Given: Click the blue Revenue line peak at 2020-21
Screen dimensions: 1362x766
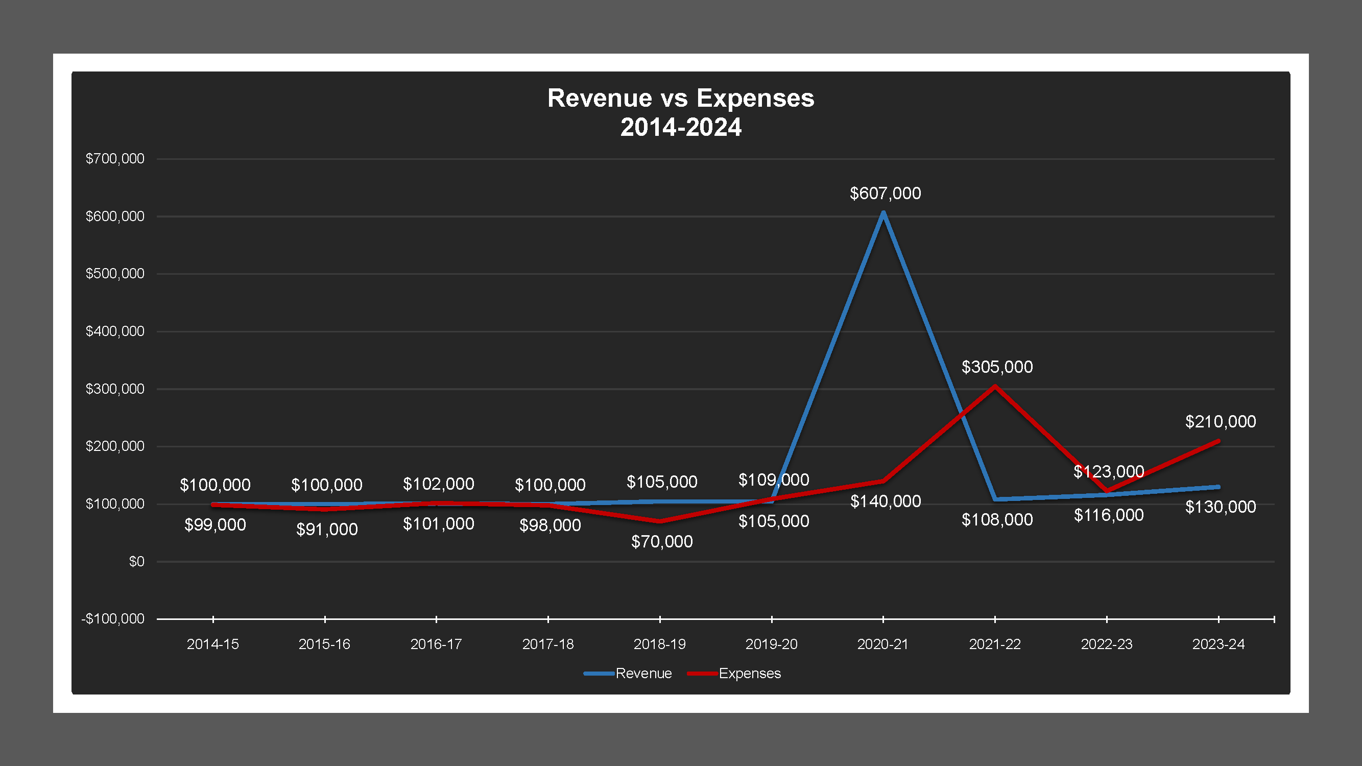Looking at the screenshot, I should pyautogui.click(x=883, y=213).
